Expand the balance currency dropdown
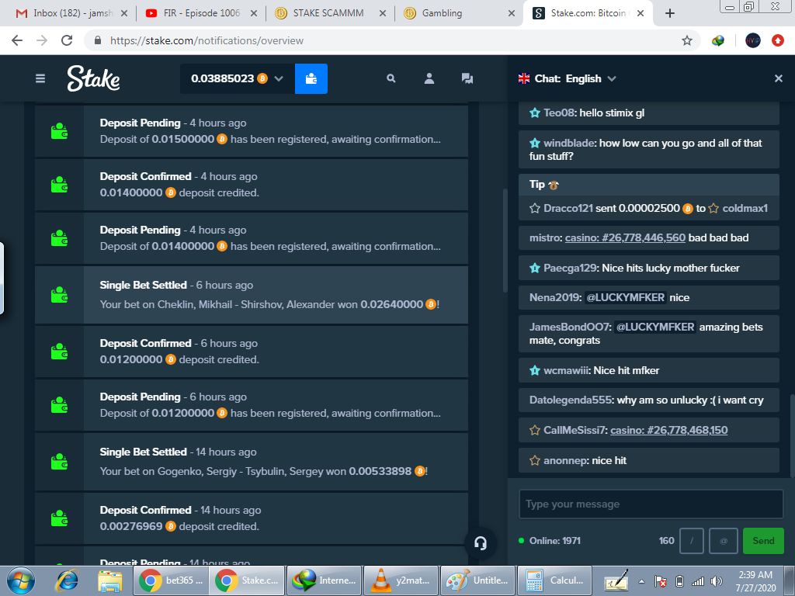 tap(279, 78)
